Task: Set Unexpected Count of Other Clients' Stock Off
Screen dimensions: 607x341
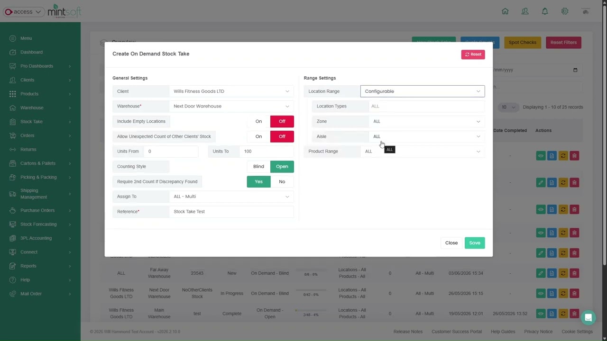Action: (282, 136)
